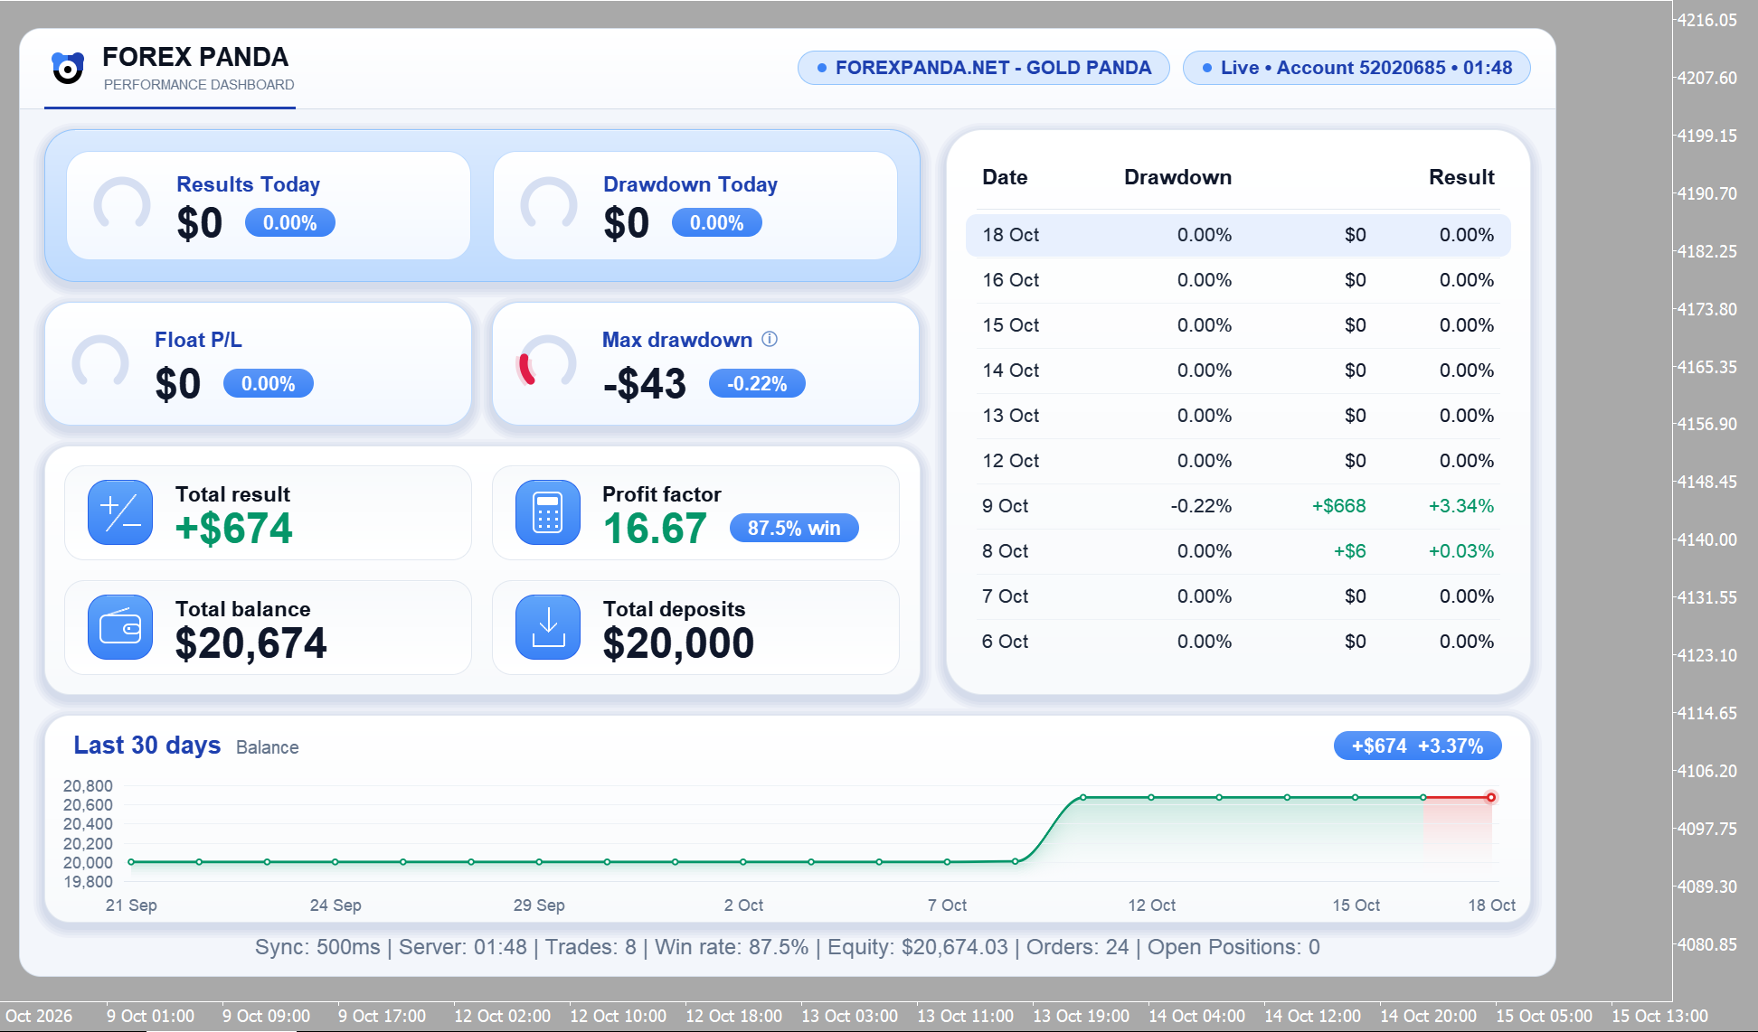This screenshot has height=1032, width=1758.
Task: Click the Result column header
Action: [x=1461, y=177]
